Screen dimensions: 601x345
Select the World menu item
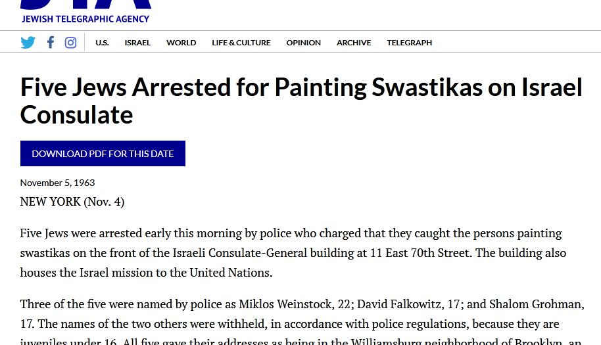tap(181, 43)
